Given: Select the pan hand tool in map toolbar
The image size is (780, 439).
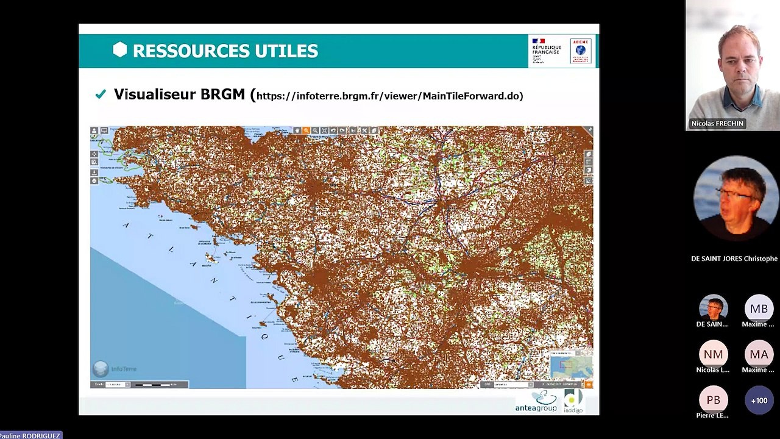Looking at the screenshot, I should point(297,130).
